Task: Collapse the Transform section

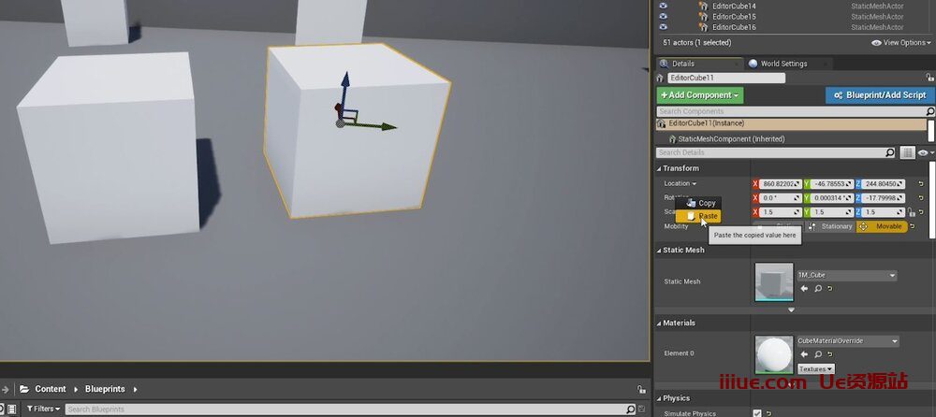Action: coord(659,168)
